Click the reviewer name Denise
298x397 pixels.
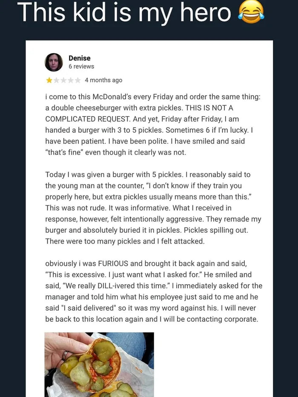click(x=80, y=58)
